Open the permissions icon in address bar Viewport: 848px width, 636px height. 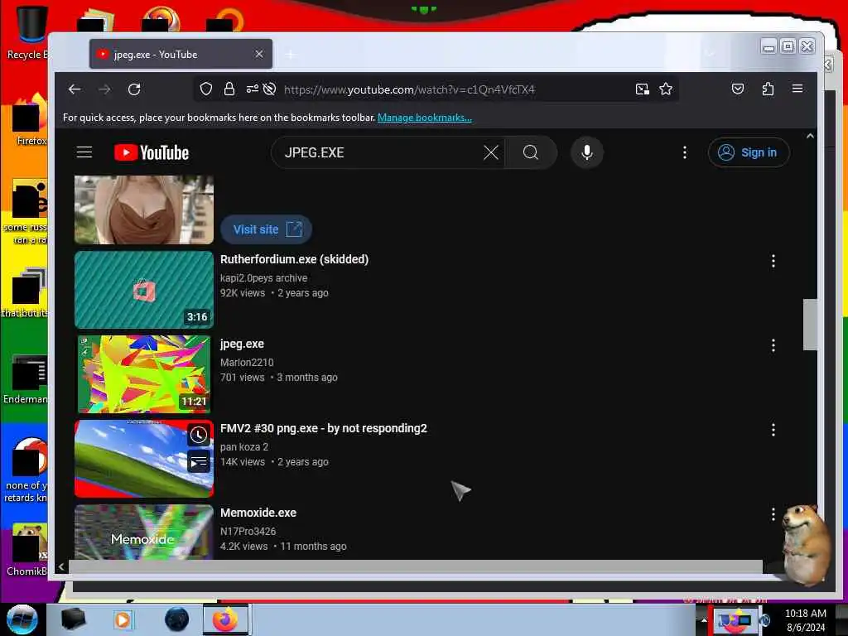252,89
